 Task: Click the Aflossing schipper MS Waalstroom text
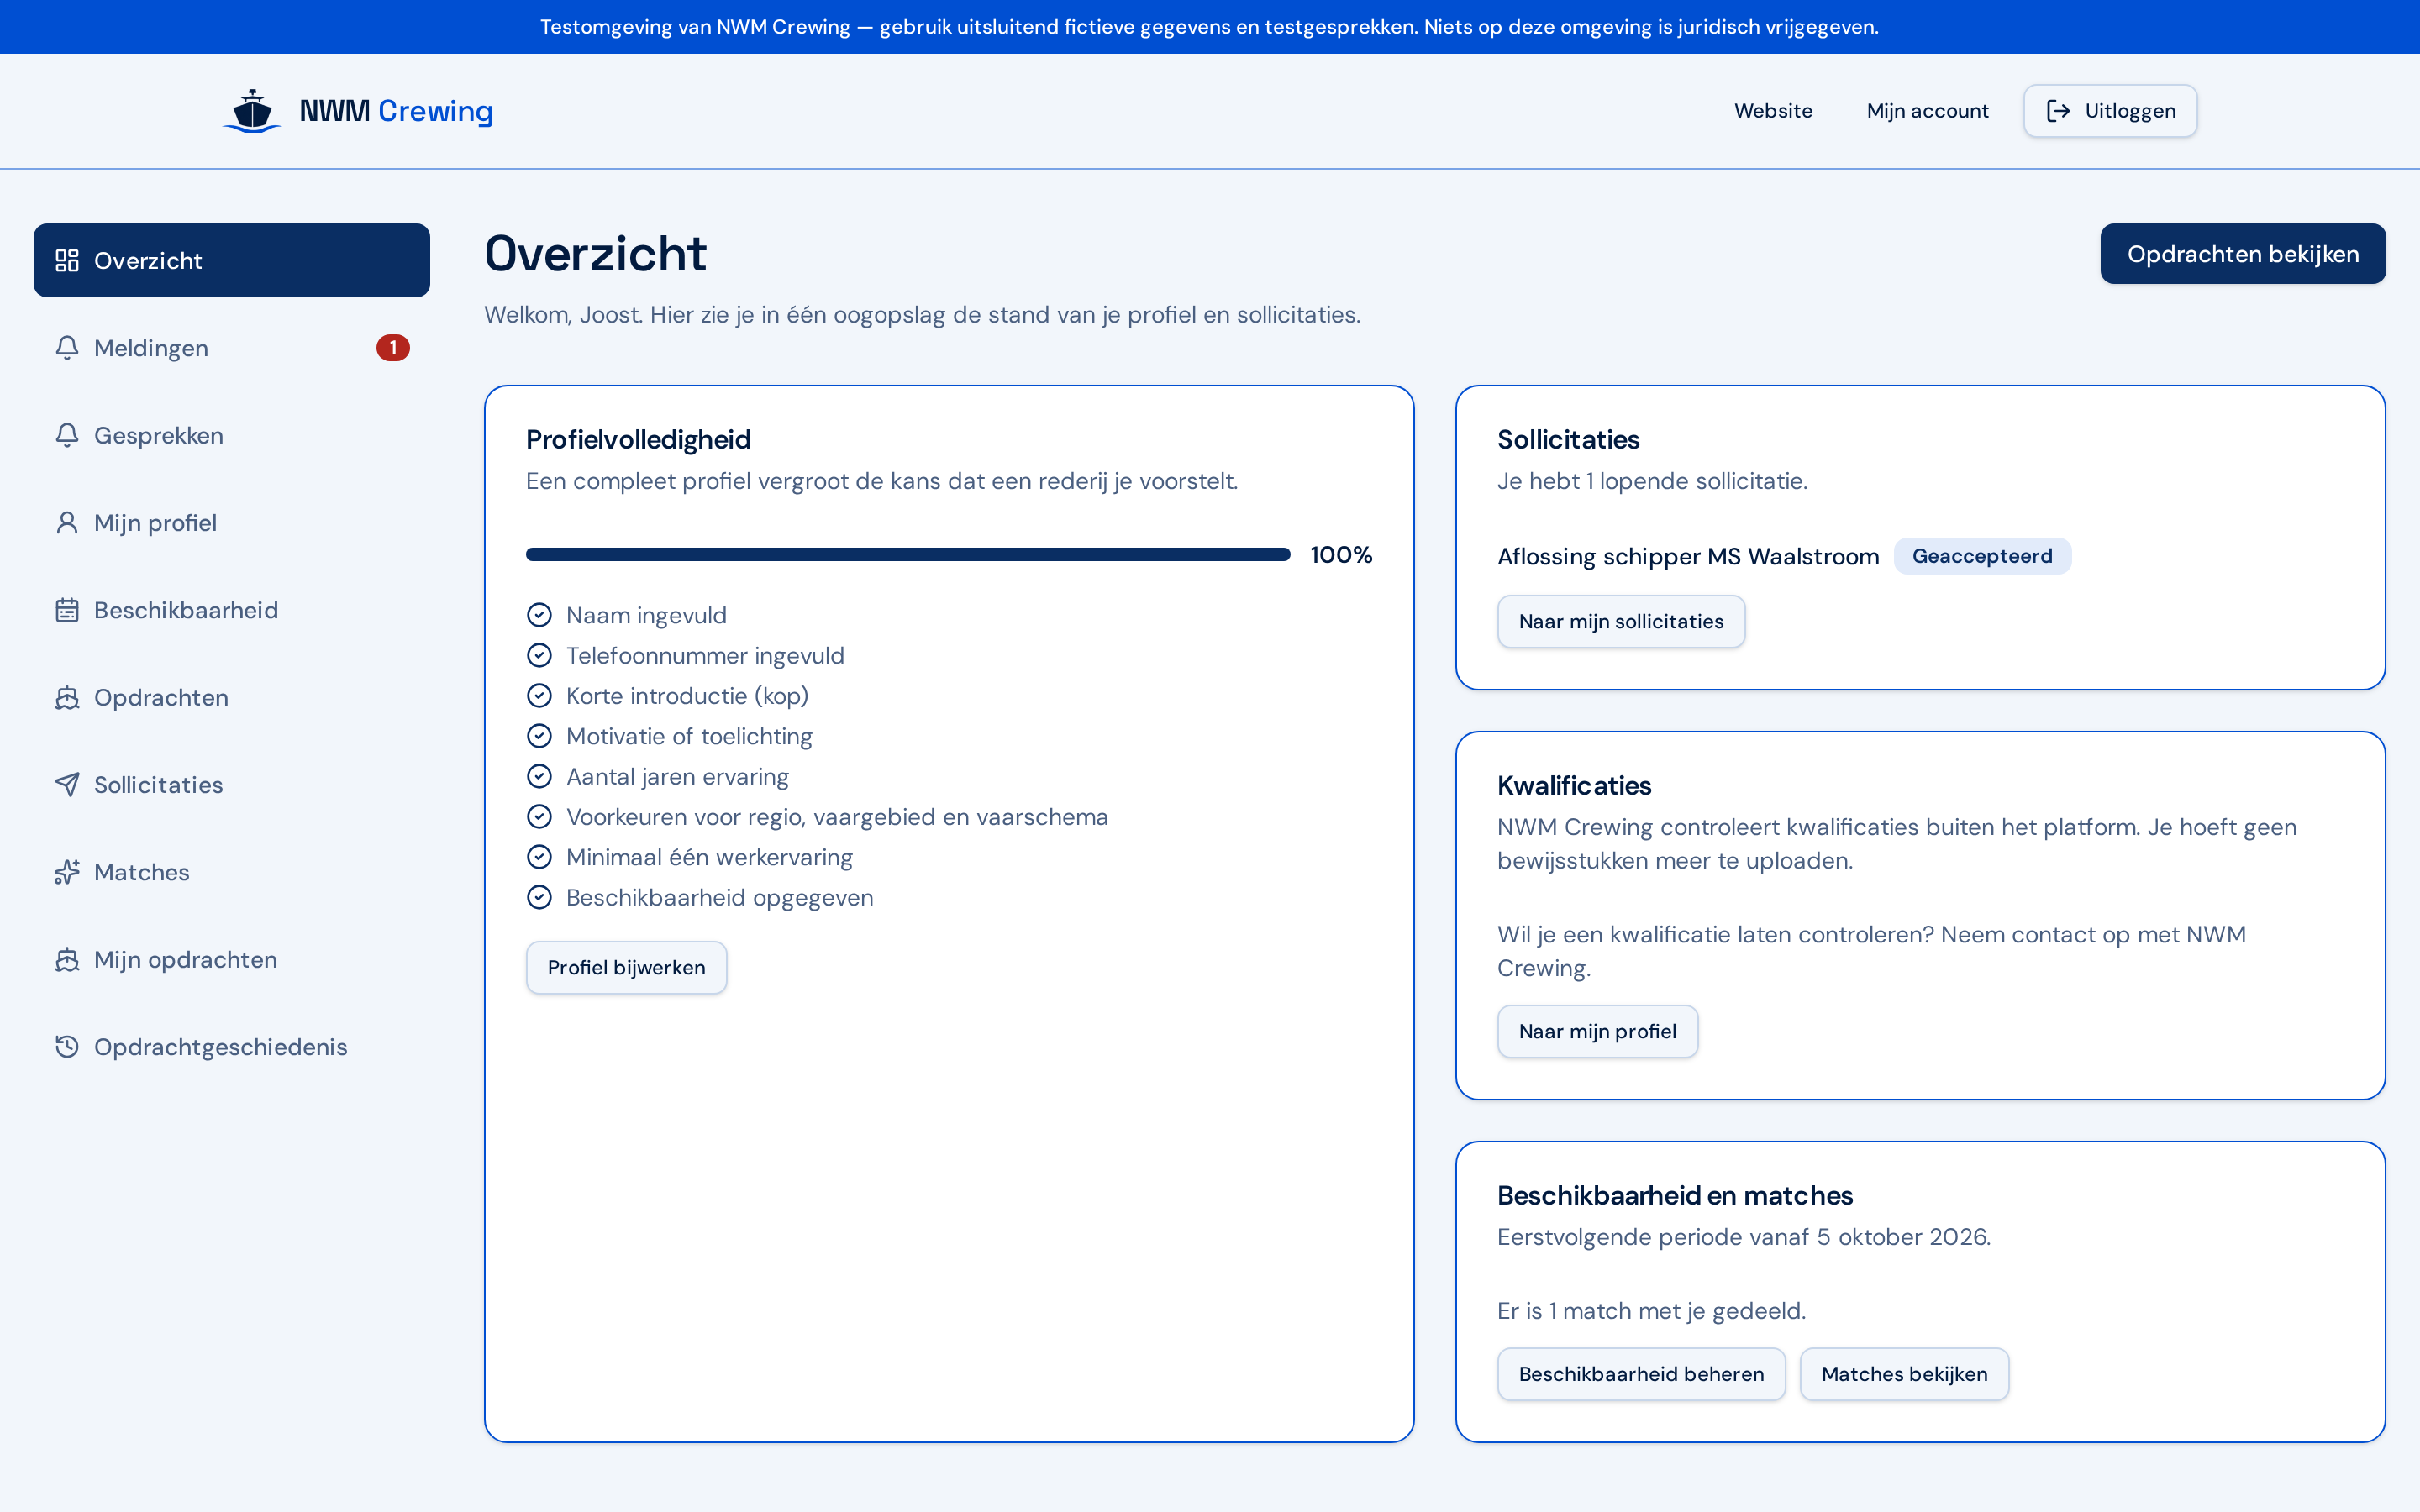[x=1688, y=557]
